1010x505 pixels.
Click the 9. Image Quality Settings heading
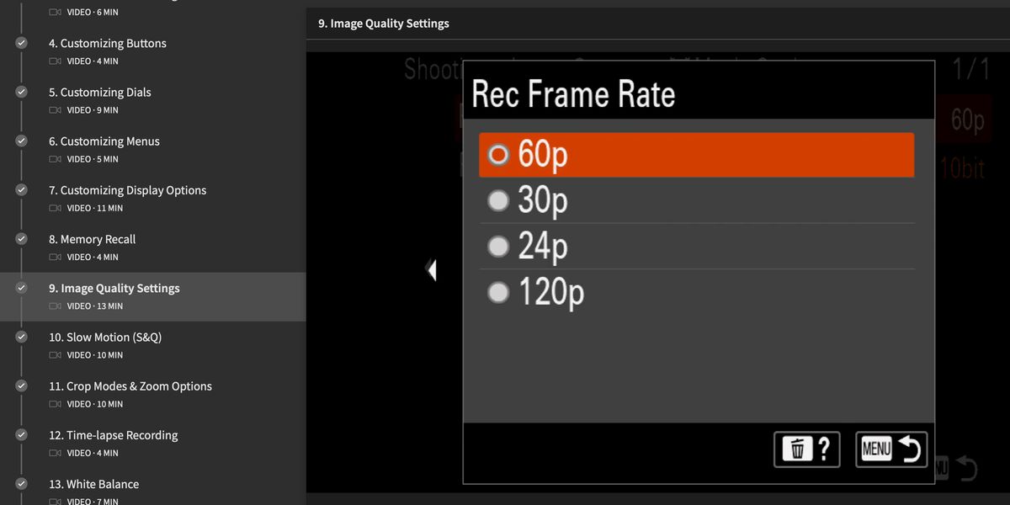click(384, 24)
